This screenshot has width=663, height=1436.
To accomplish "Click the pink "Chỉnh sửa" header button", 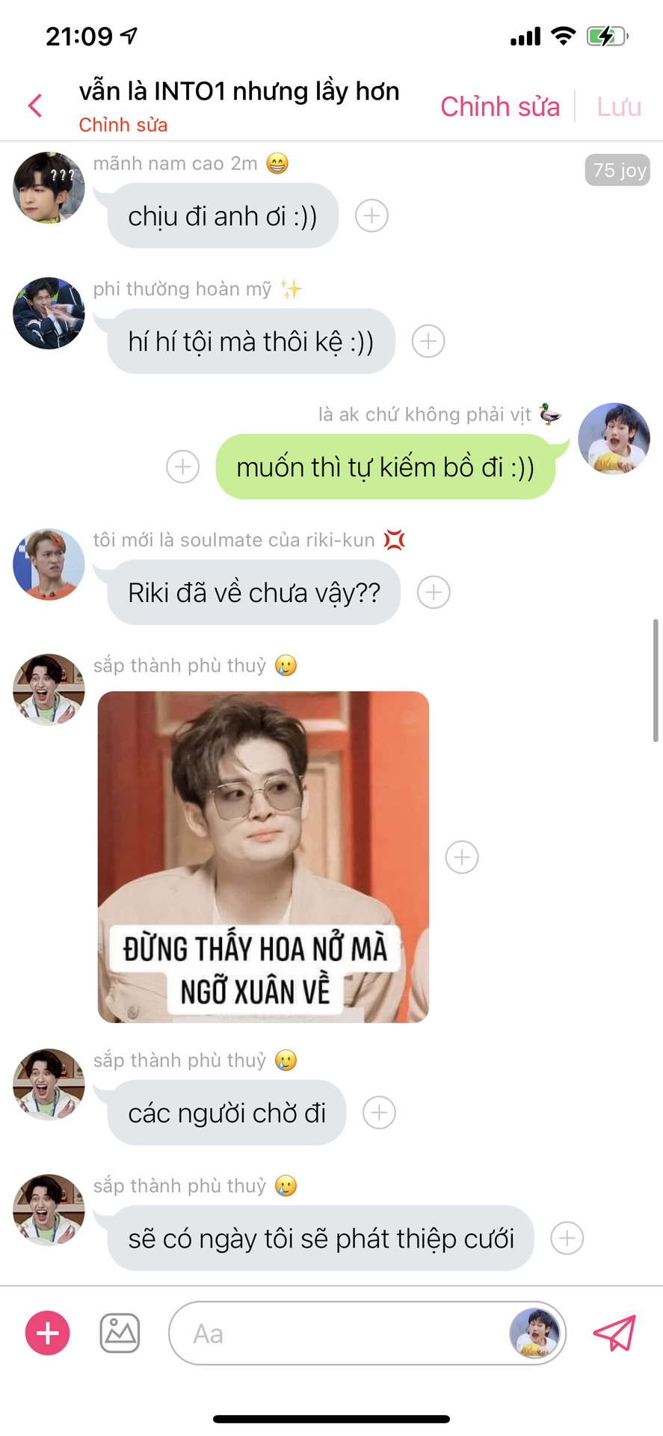I will [500, 106].
